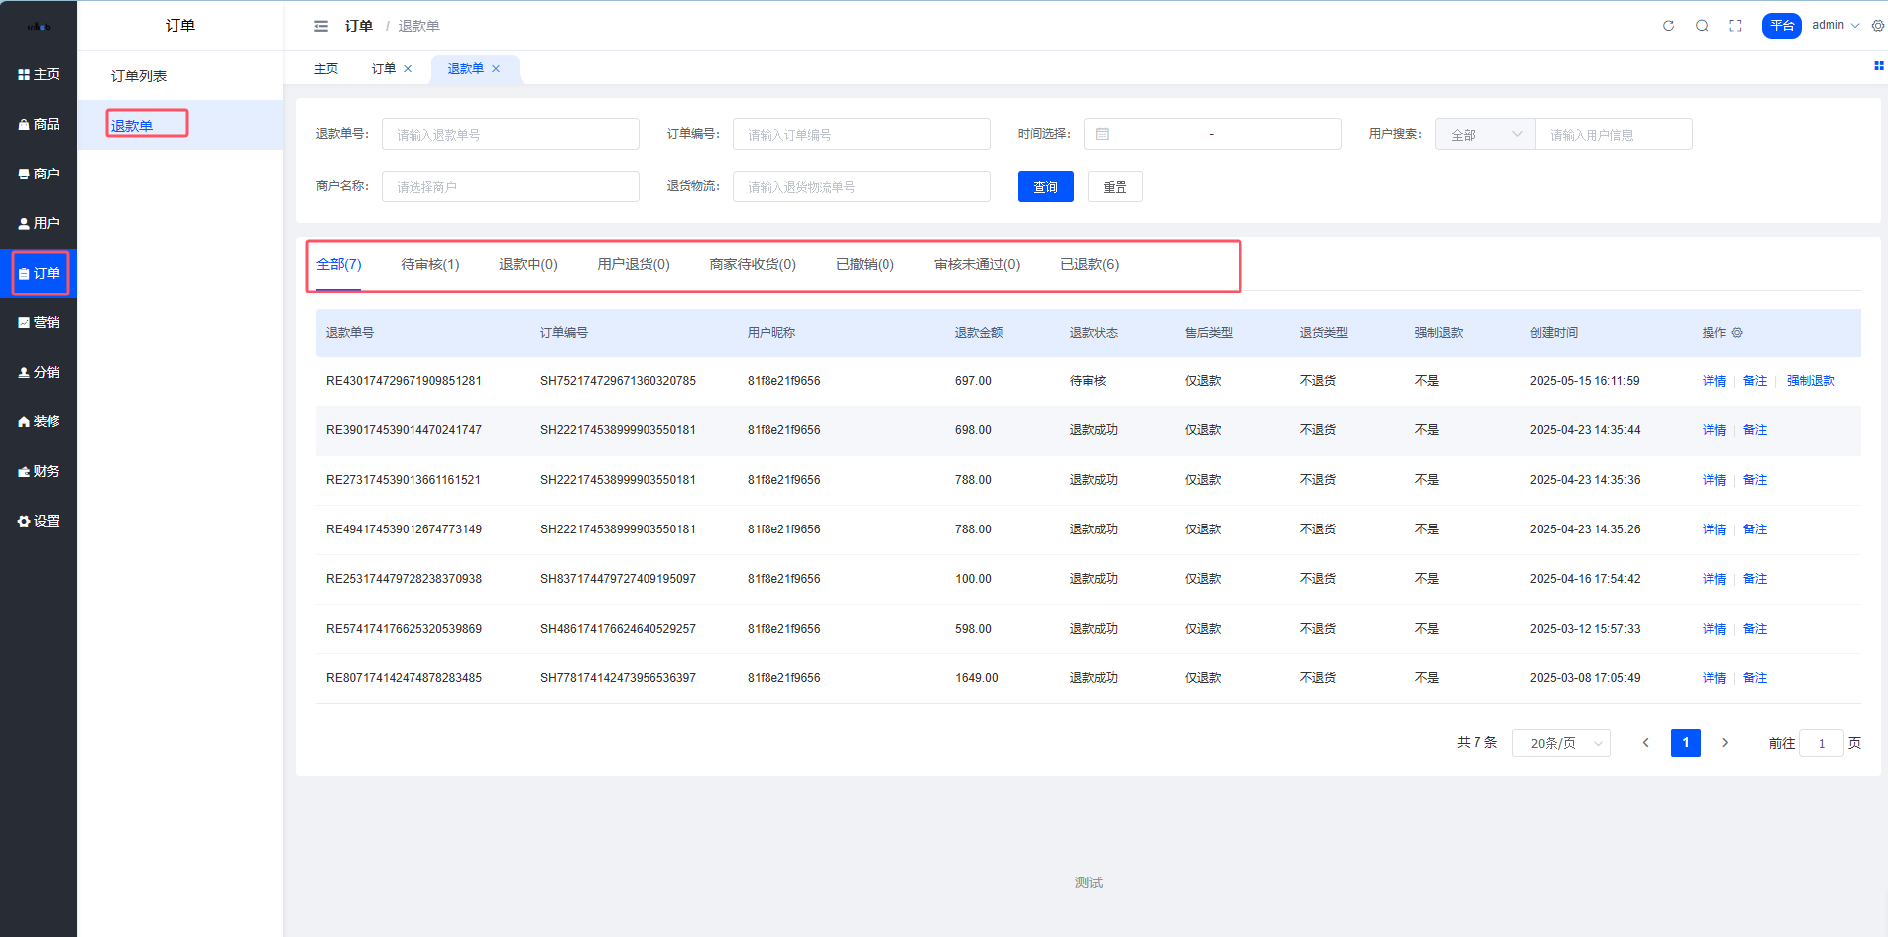Open the admin user dropdown
Image resolution: width=1888 pixels, height=937 pixels.
(x=1835, y=26)
